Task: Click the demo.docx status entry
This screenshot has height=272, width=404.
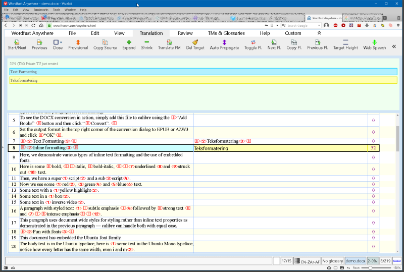Action: pyautogui.click(x=356, y=261)
